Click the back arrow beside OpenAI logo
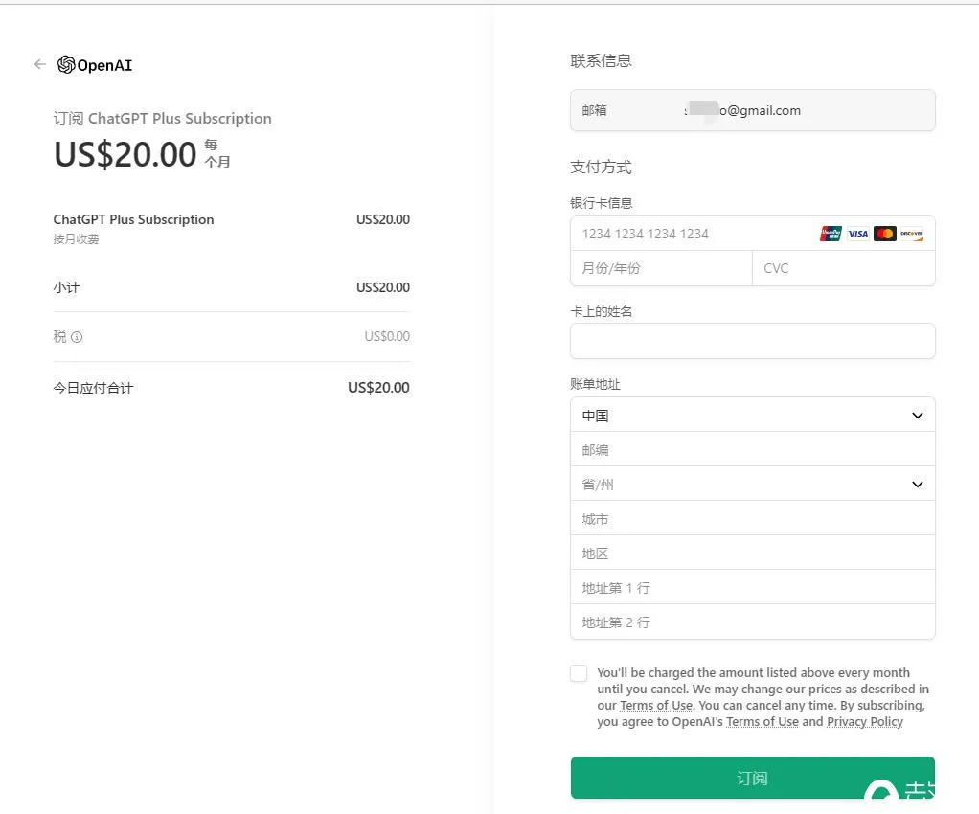Screen dimensions: 979x814 (x=40, y=64)
